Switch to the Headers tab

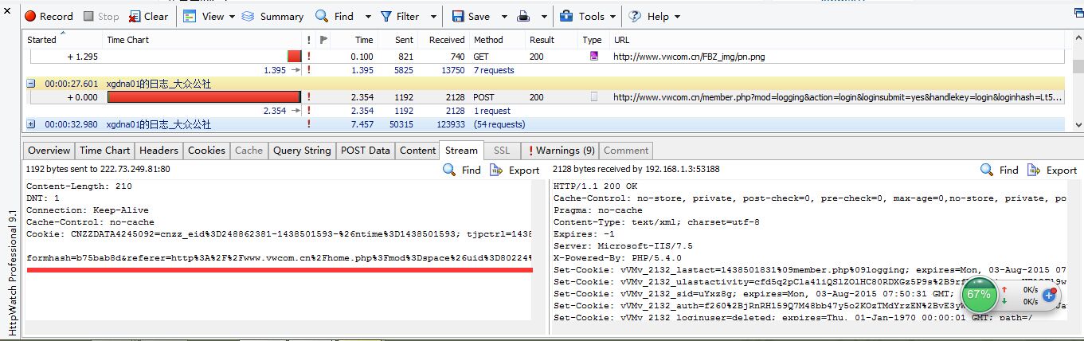click(158, 150)
